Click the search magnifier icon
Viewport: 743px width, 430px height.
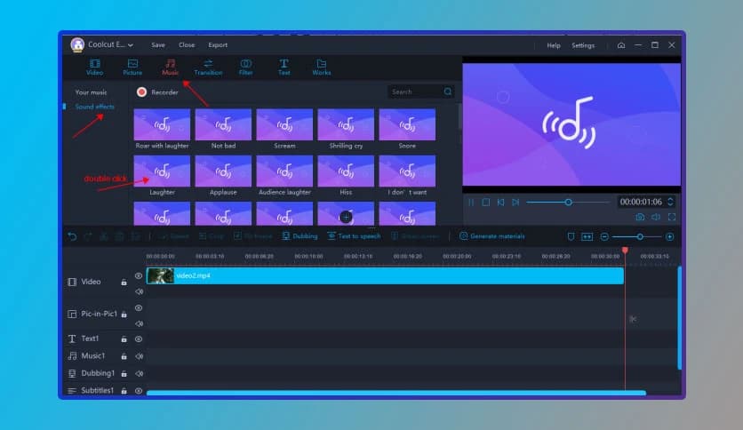coord(448,92)
